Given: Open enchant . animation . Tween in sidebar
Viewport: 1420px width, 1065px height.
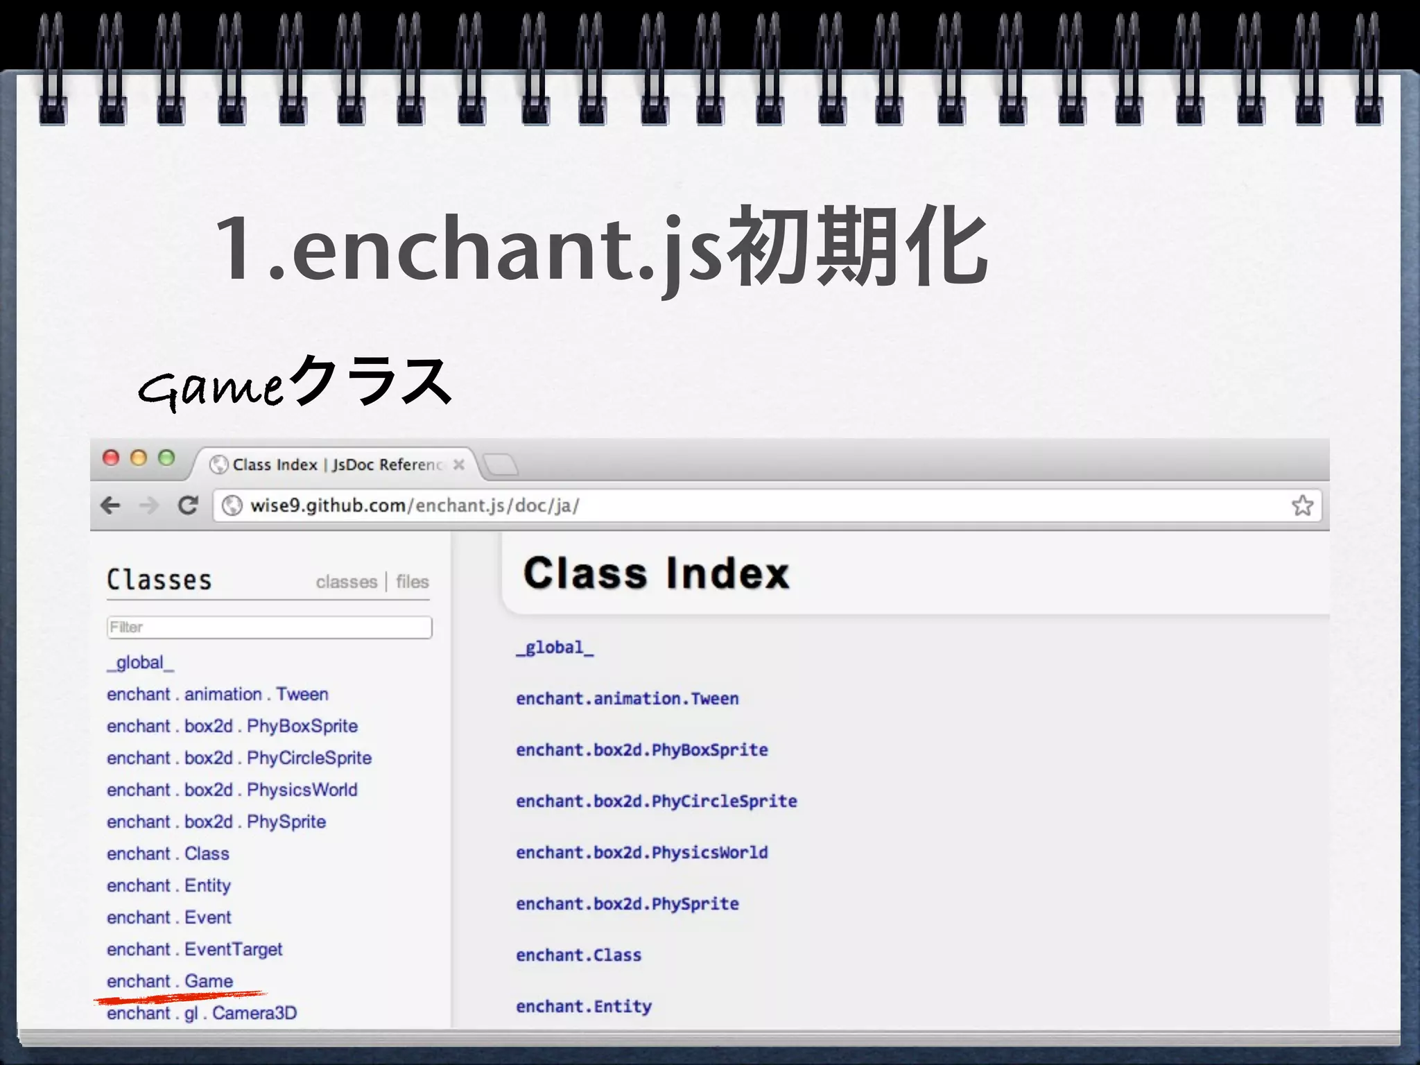Looking at the screenshot, I should 218,694.
